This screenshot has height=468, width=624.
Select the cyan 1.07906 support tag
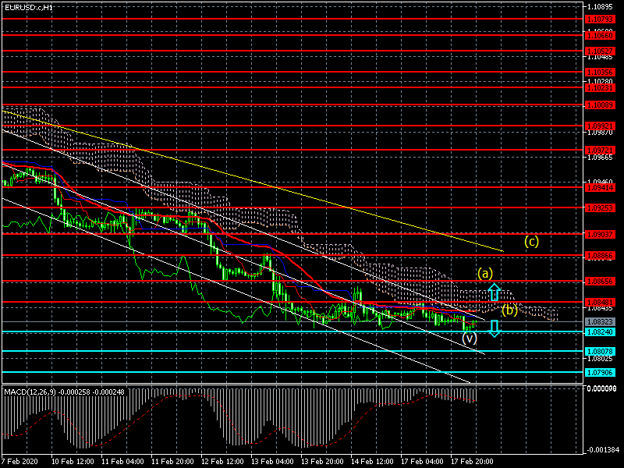[x=601, y=373]
